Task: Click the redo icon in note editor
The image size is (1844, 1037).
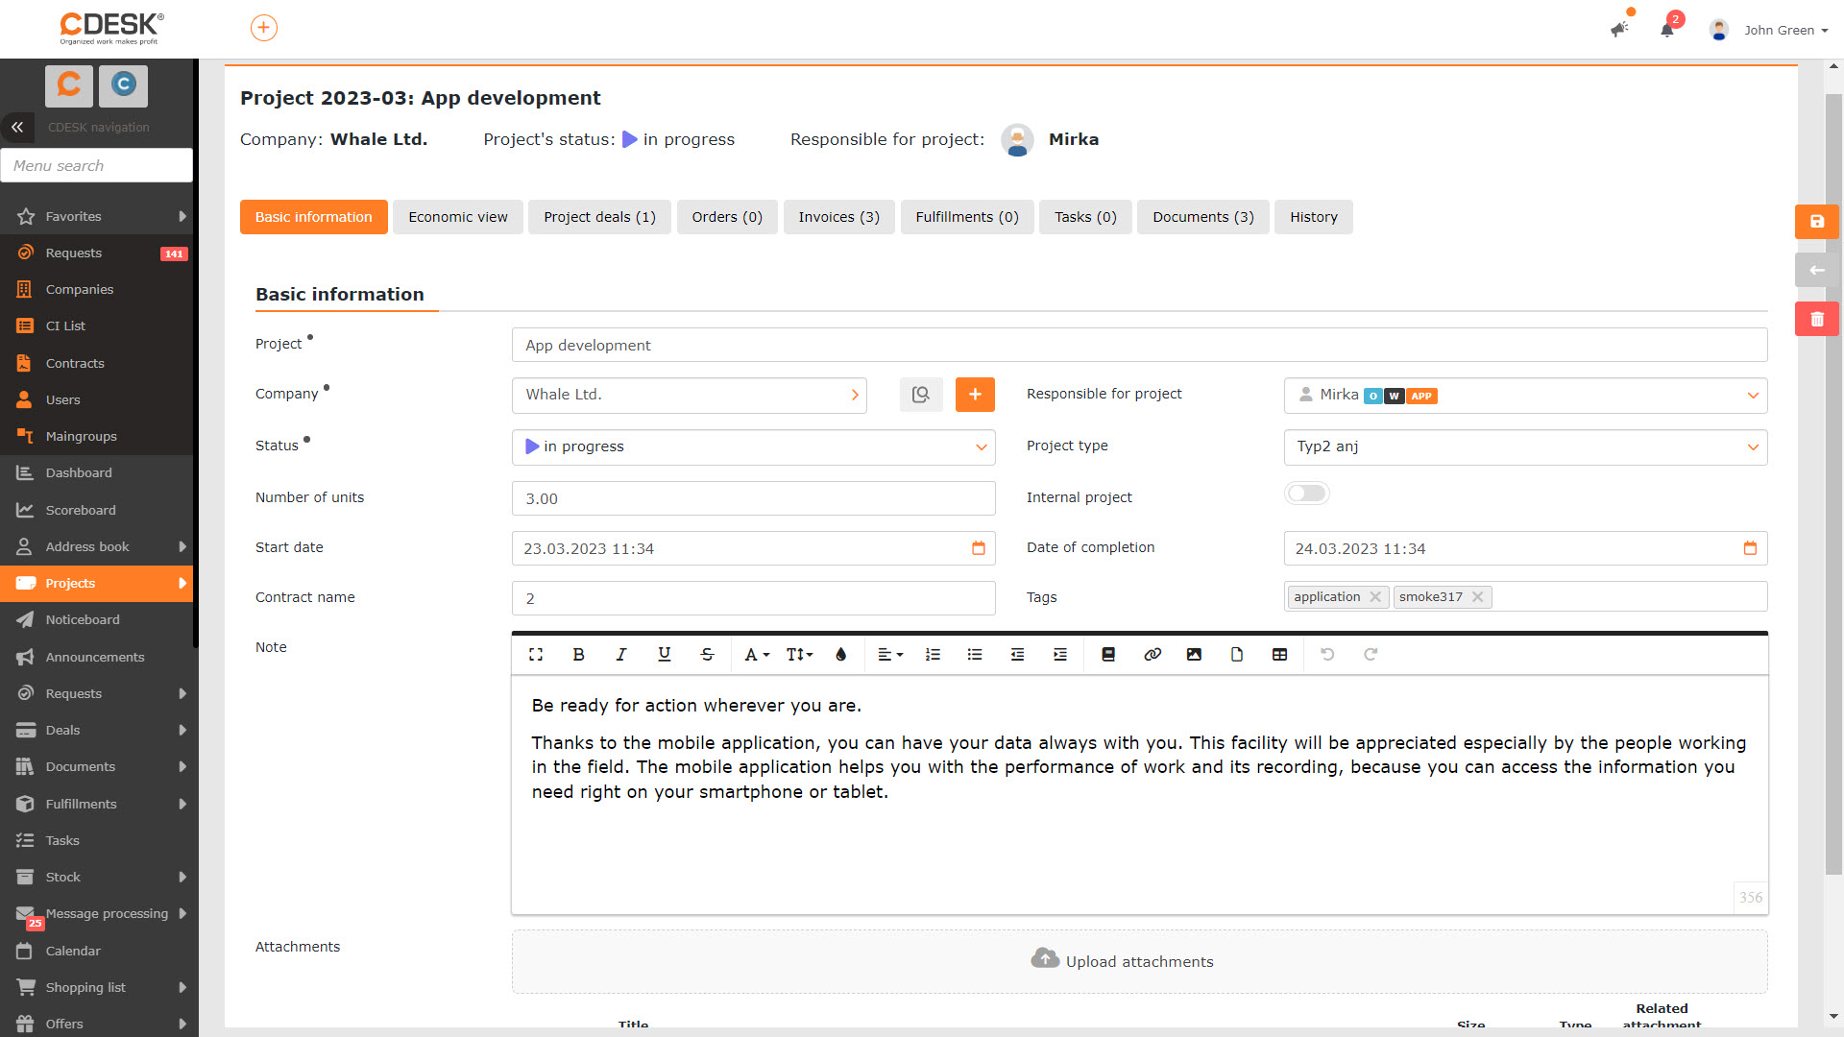Action: click(1371, 655)
